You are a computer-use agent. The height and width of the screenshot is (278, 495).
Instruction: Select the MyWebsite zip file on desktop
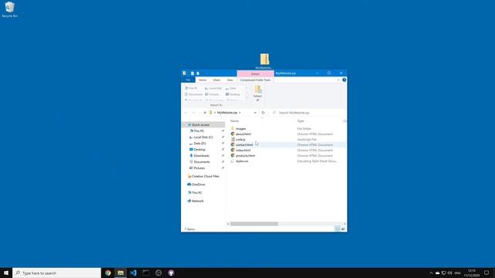point(265,62)
